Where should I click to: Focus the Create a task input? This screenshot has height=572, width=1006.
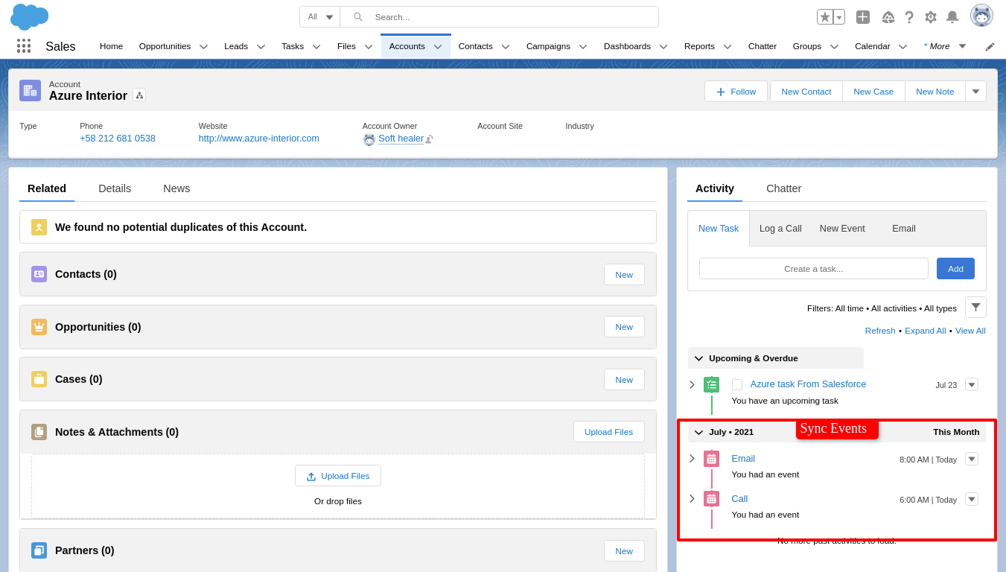814,269
